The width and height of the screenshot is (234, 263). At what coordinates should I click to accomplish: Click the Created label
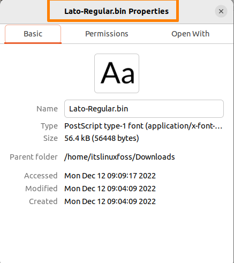pyautogui.click(x=43, y=201)
